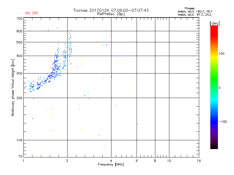The image size is (234, 175).
Task: Click the 300 tick on height axis
Action: tap(19, 73)
